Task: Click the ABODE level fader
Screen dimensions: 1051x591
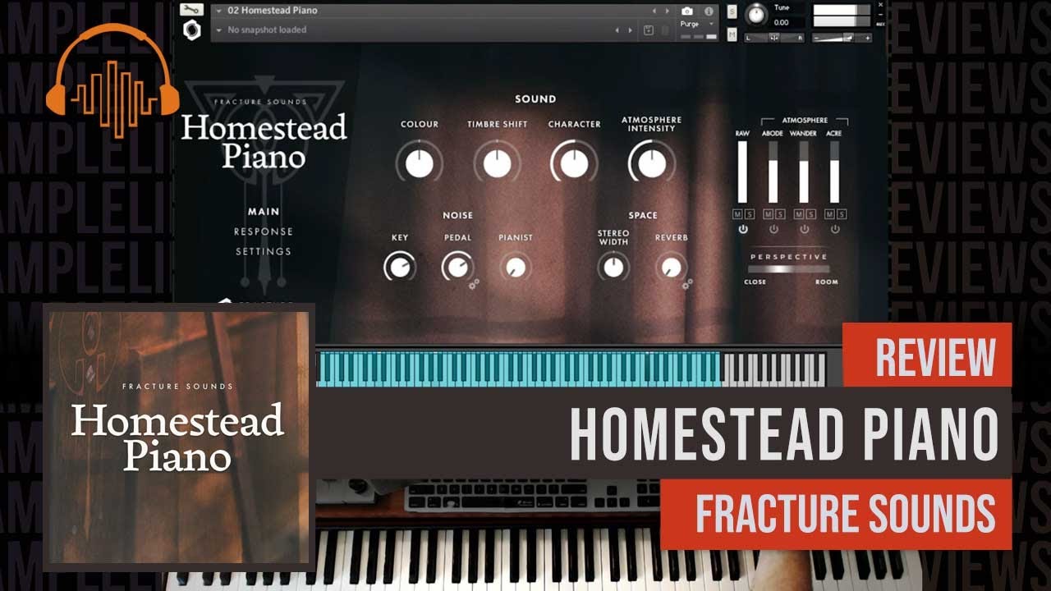Action: (x=773, y=172)
